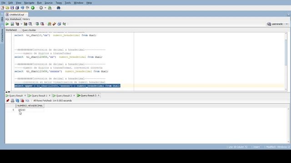The width and height of the screenshot is (291, 163).
Task: Click the gray Forward navigation icon
Action: 41,8
